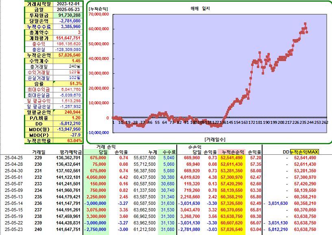Click the 당일 loss cell -3,000,000 on 25-05-14
332x235 pixels.
coord(95,203)
